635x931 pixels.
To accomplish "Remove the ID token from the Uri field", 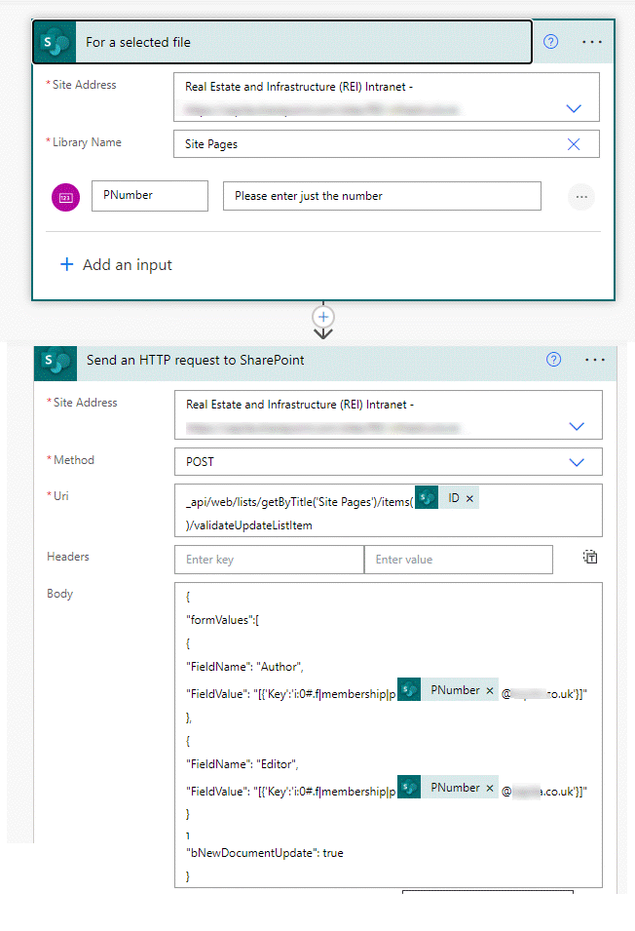I will (469, 499).
